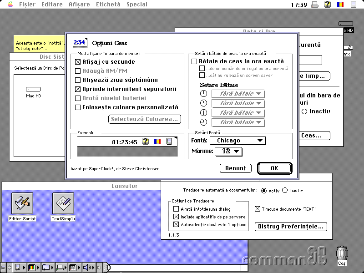Click the half-past clock icon in Setare Bătaie
The image size is (364, 273).
click(203, 112)
